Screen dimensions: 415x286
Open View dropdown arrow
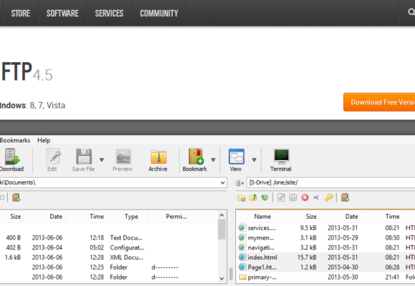pyautogui.click(x=254, y=159)
